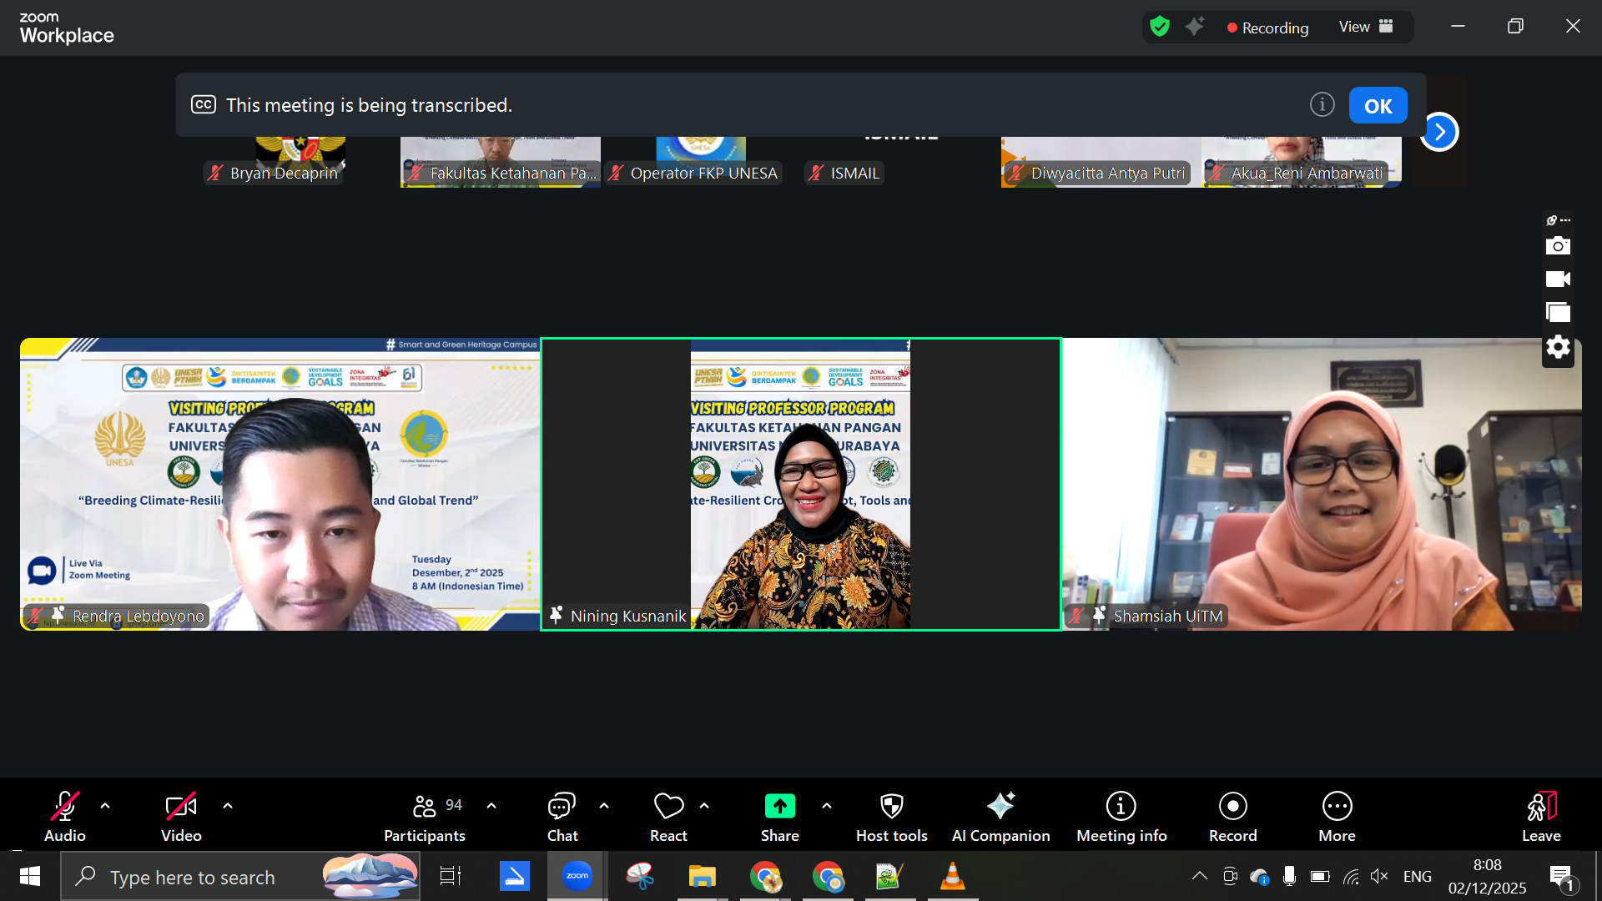The width and height of the screenshot is (1602, 901).
Task: Expand the Audio options arrow
Action: coord(105,806)
